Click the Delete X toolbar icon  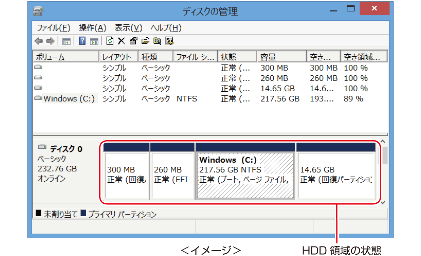click(x=121, y=41)
